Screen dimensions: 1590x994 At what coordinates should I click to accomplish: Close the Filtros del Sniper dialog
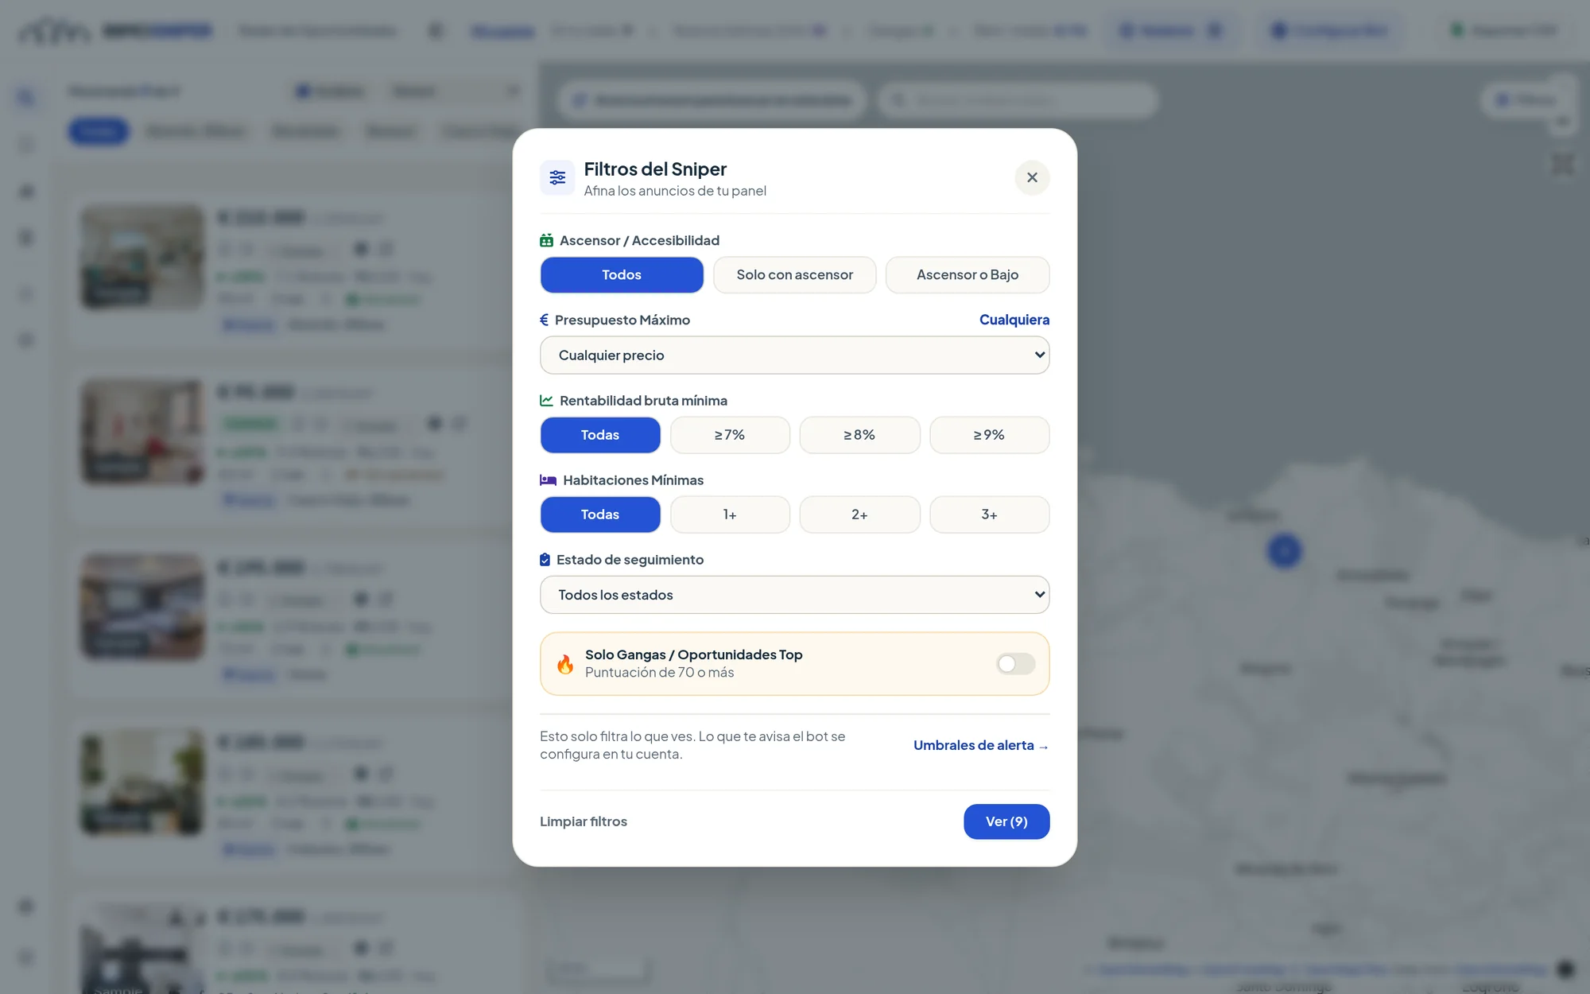1032,177
